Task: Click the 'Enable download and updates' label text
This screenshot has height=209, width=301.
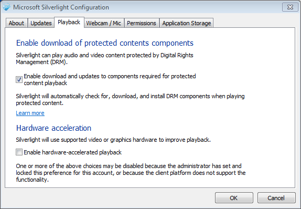Action: tap(110, 80)
